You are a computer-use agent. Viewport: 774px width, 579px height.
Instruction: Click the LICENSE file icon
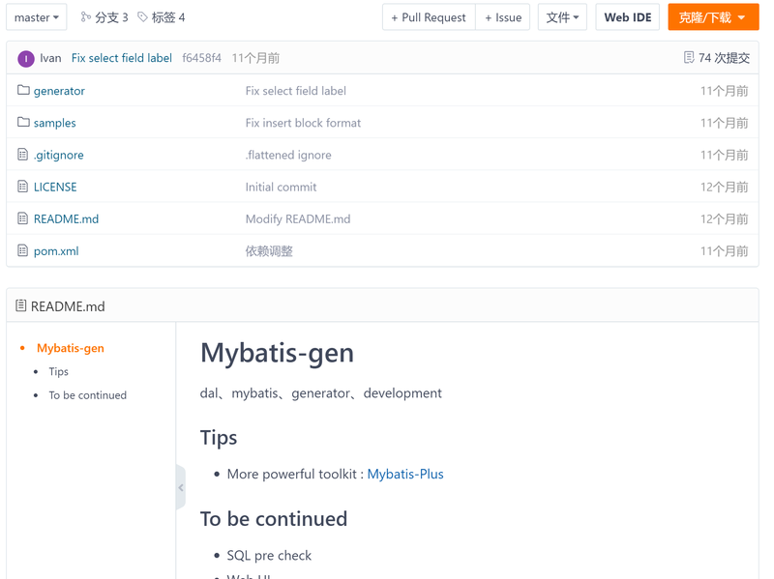(22, 187)
